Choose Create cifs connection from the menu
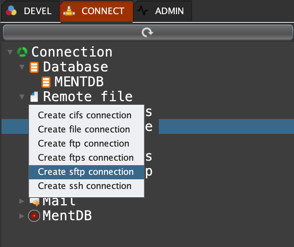The width and height of the screenshot is (294, 247). (x=85, y=115)
